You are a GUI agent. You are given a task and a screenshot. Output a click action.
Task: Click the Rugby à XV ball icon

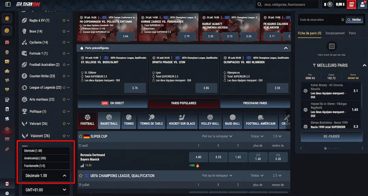pyautogui.click(x=24, y=21)
